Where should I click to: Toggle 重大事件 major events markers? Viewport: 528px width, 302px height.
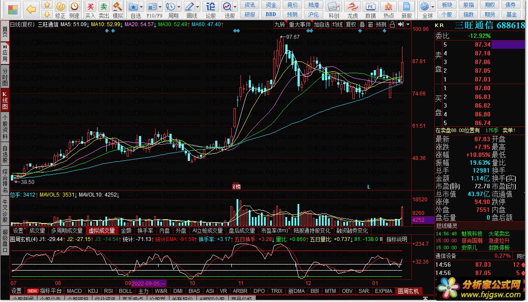300,24
